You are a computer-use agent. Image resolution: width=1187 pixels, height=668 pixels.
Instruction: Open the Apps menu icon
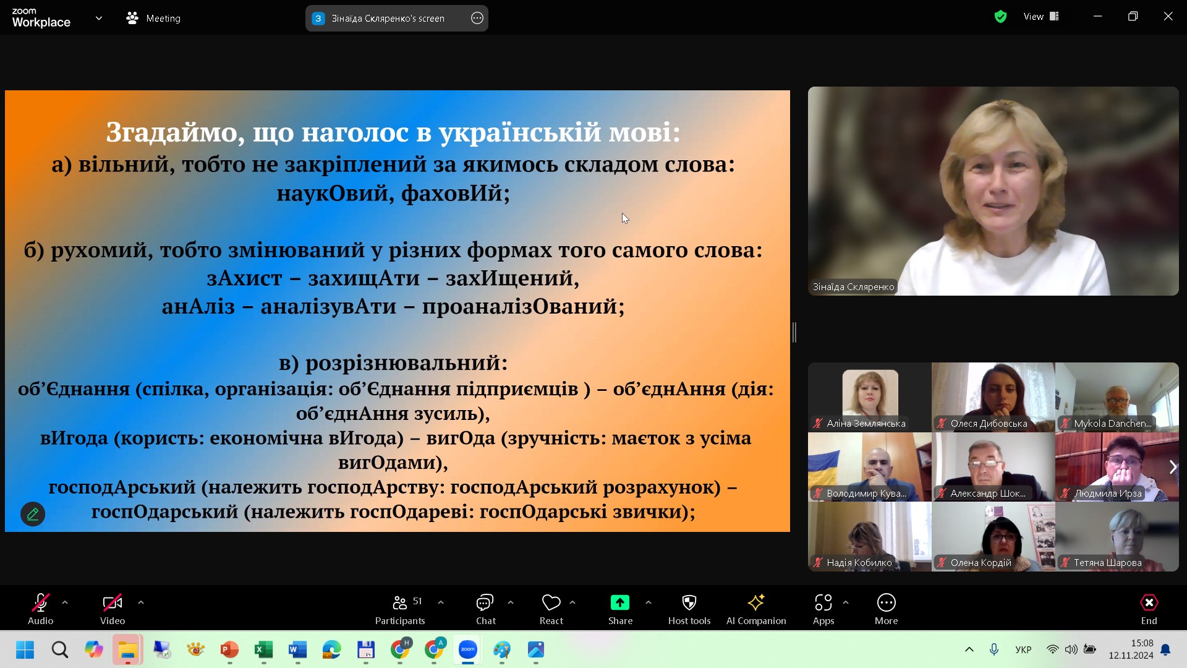pyautogui.click(x=823, y=609)
